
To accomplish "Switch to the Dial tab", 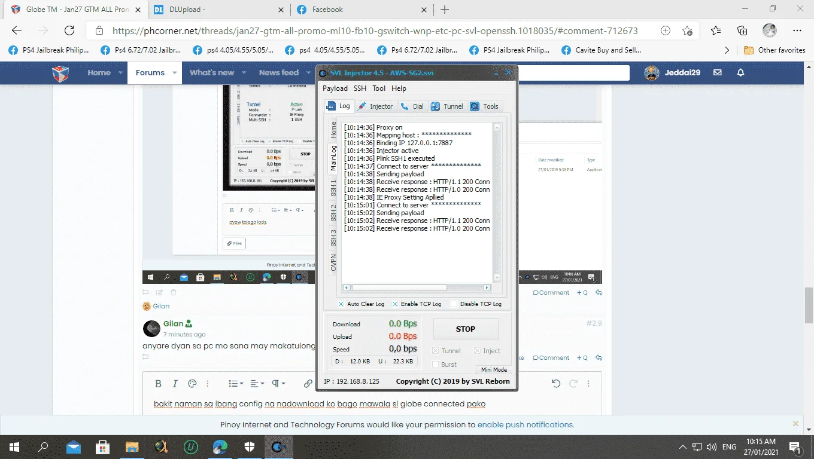I will point(412,106).
